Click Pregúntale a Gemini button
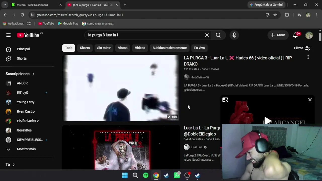The width and height of the screenshot is (322, 181). [266, 5]
